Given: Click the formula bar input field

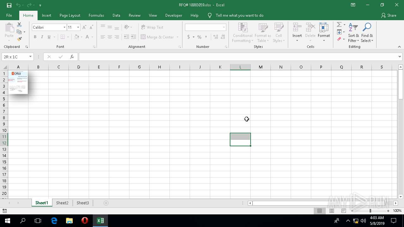Looking at the screenshot, I should click(x=238, y=57).
